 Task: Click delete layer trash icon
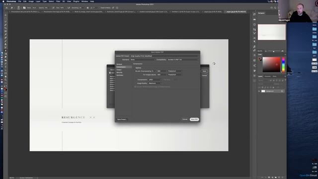click(282, 178)
